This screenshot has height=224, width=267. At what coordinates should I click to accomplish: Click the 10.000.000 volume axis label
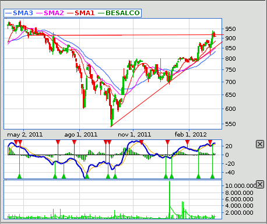tap(241, 185)
